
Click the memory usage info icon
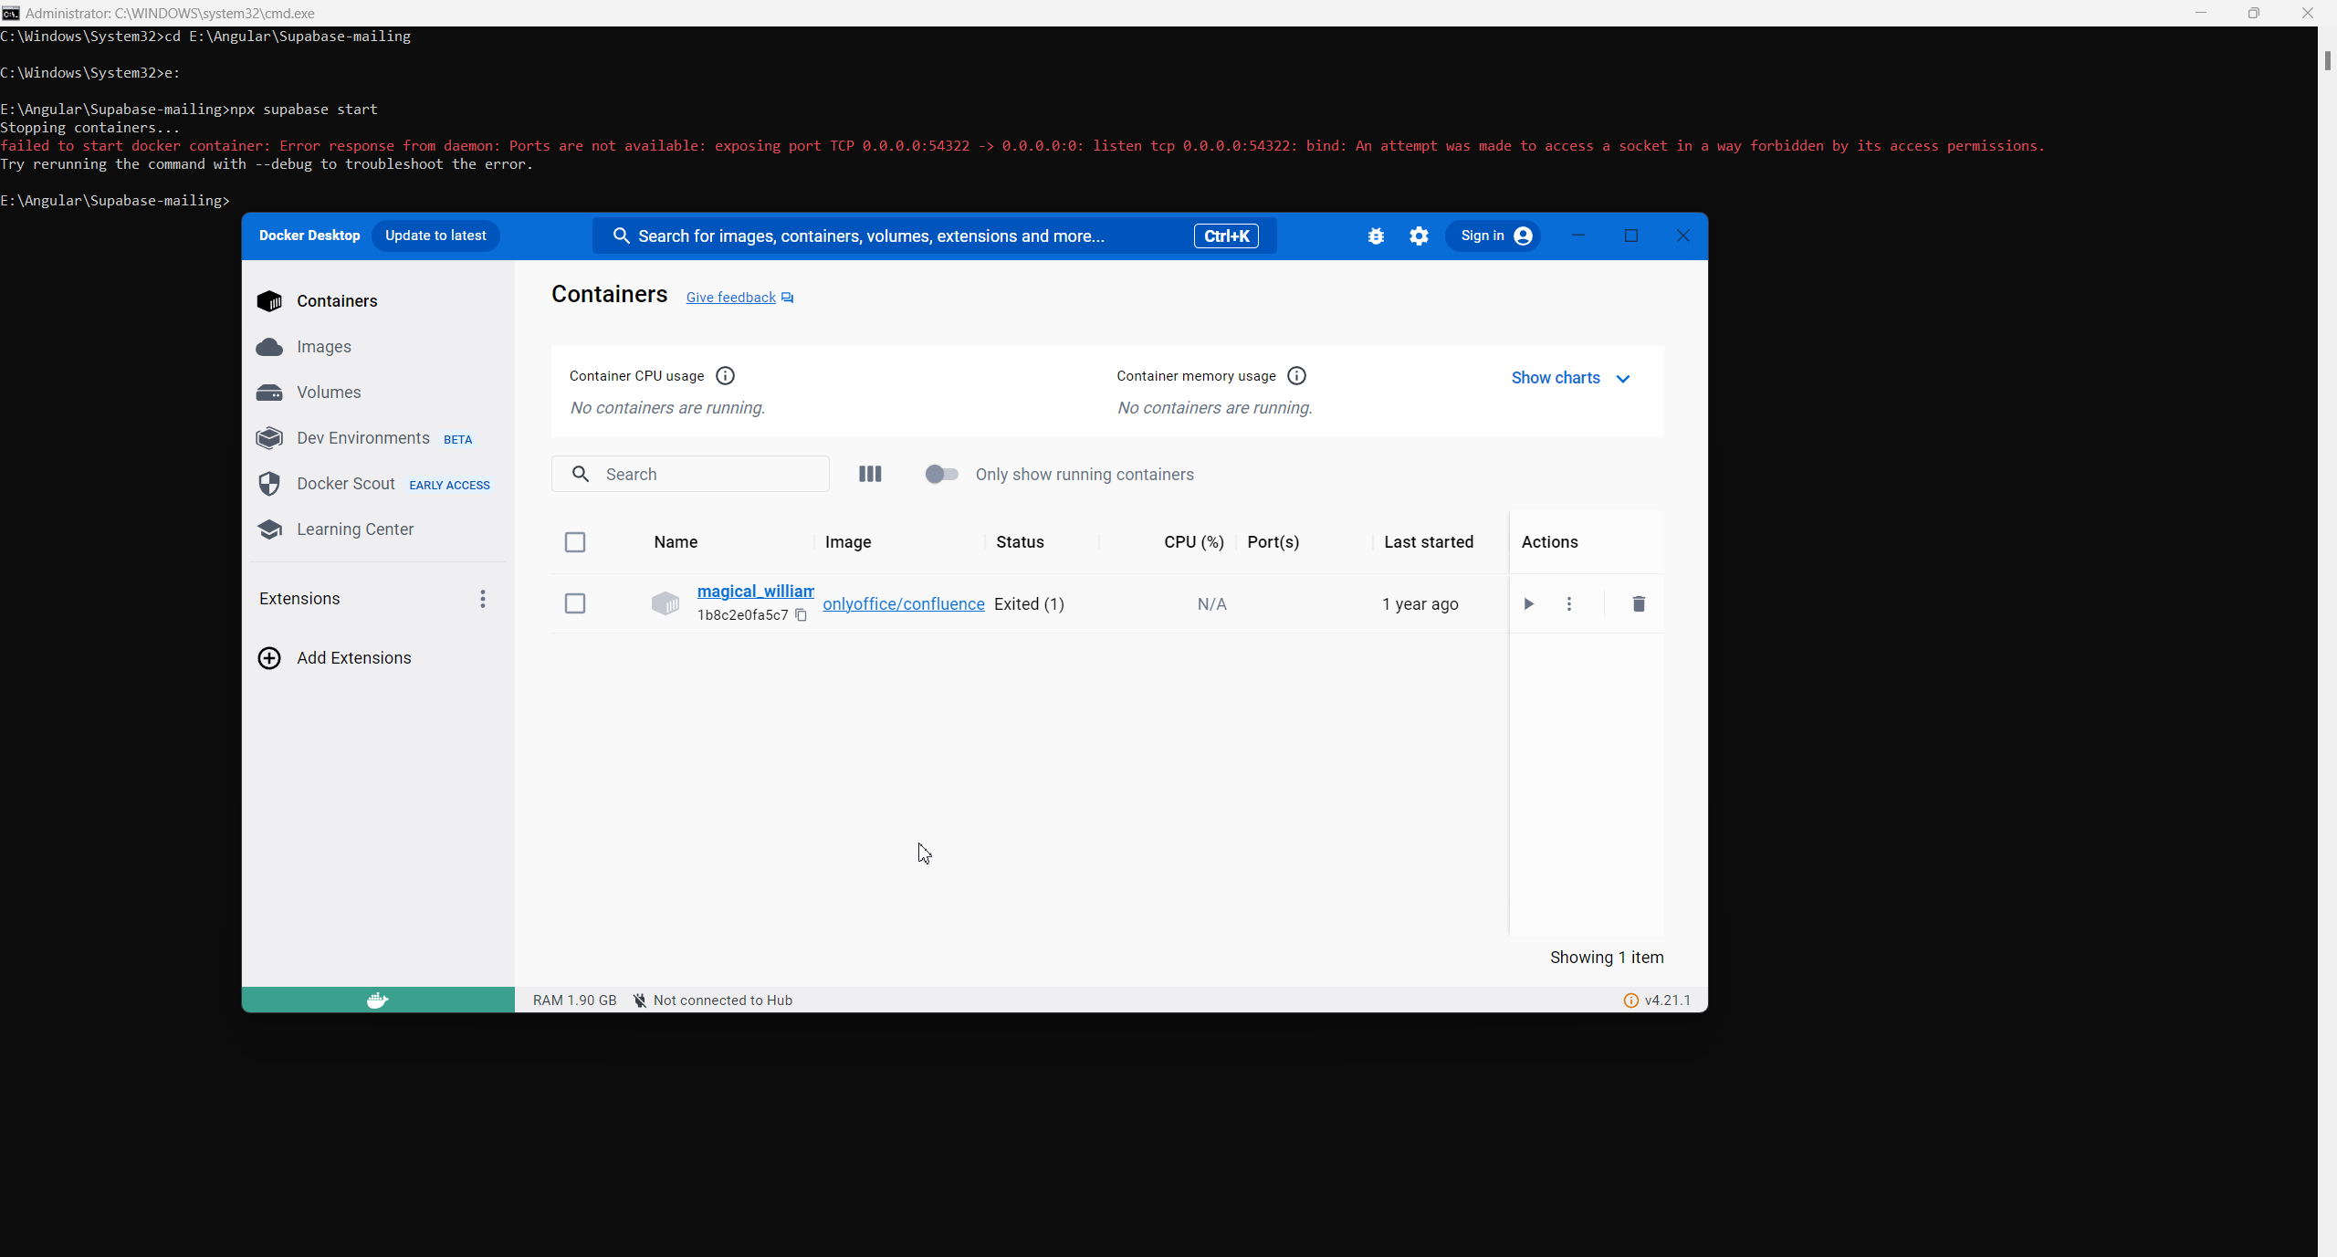[1296, 376]
